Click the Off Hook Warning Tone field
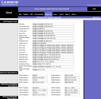This screenshot has height=99, width=101. [53, 38]
